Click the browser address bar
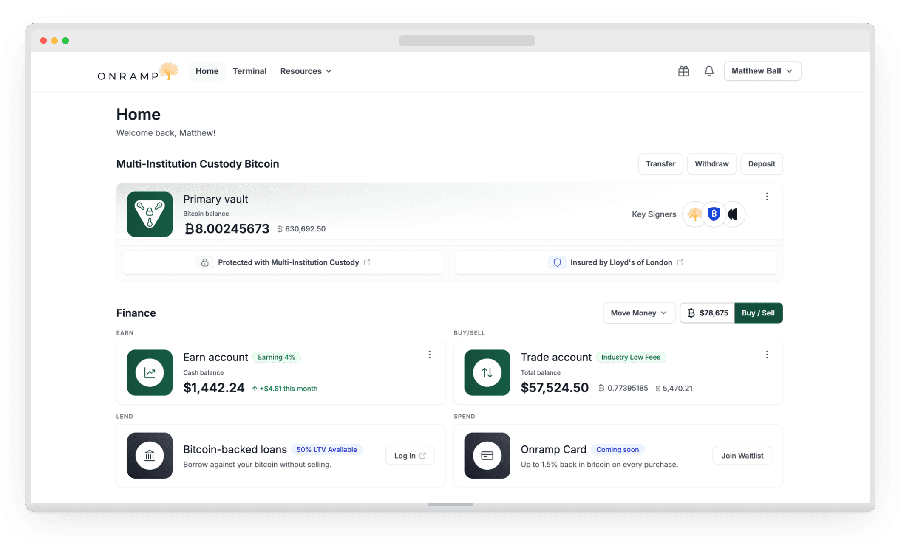This screenshot has height=552, width=901. (467, 41)
